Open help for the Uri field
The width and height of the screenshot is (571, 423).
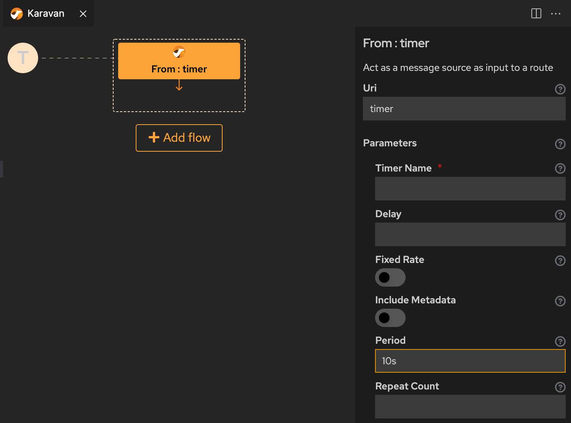tap(560, 89)
